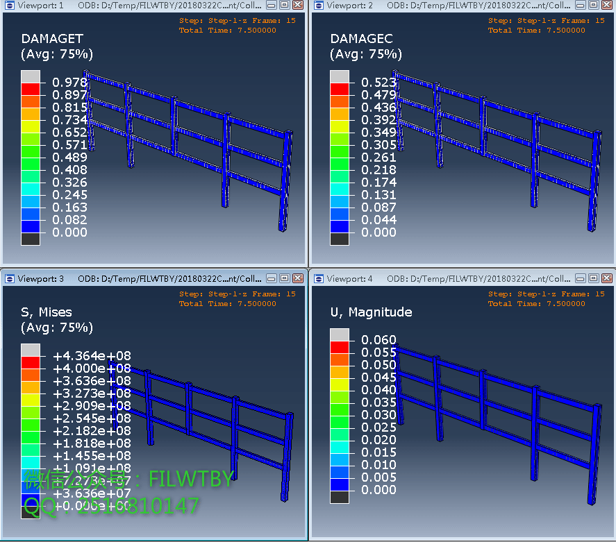Click the Viewport 1 window icon
This screenshot has width=616, height=542.
pyautogui.click(x=10, y=5)
